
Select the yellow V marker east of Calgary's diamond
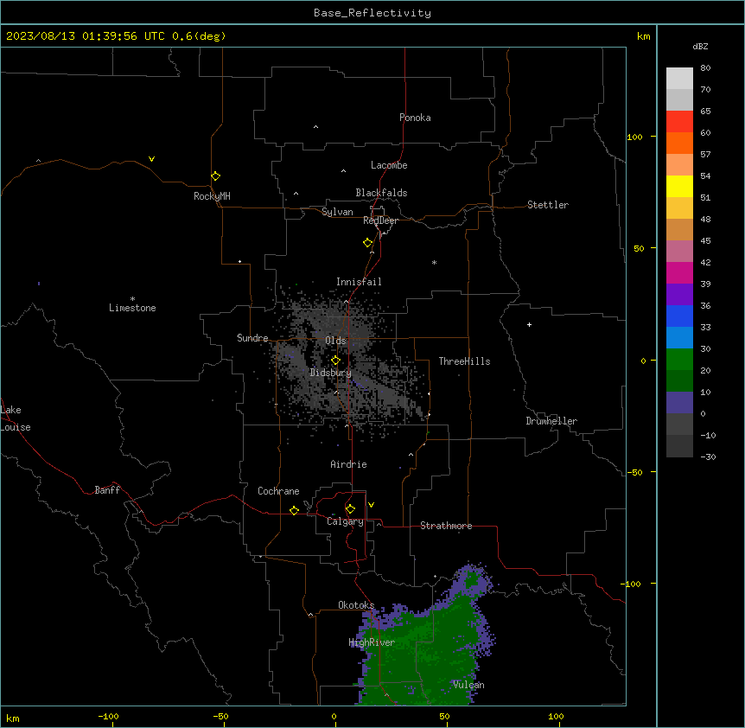pos(371,505)
